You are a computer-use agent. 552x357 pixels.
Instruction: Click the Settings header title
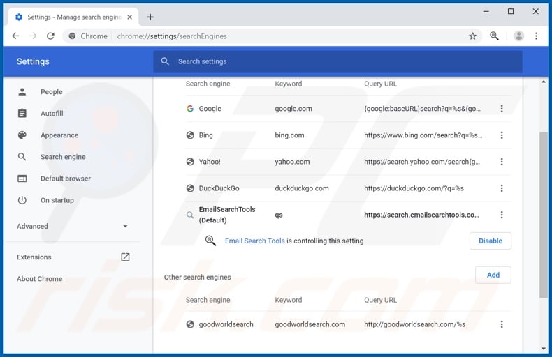pos(33,61)
